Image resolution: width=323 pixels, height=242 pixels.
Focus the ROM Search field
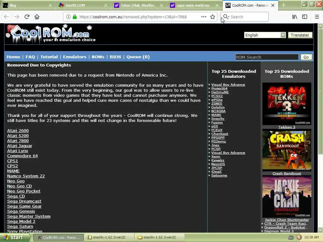(267, 57)
